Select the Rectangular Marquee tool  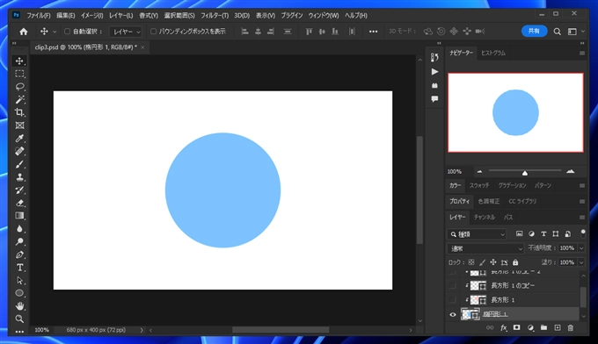point(19,74)
